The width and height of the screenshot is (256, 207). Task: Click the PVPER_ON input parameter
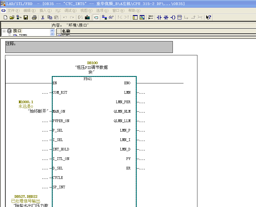pos(61,121)
